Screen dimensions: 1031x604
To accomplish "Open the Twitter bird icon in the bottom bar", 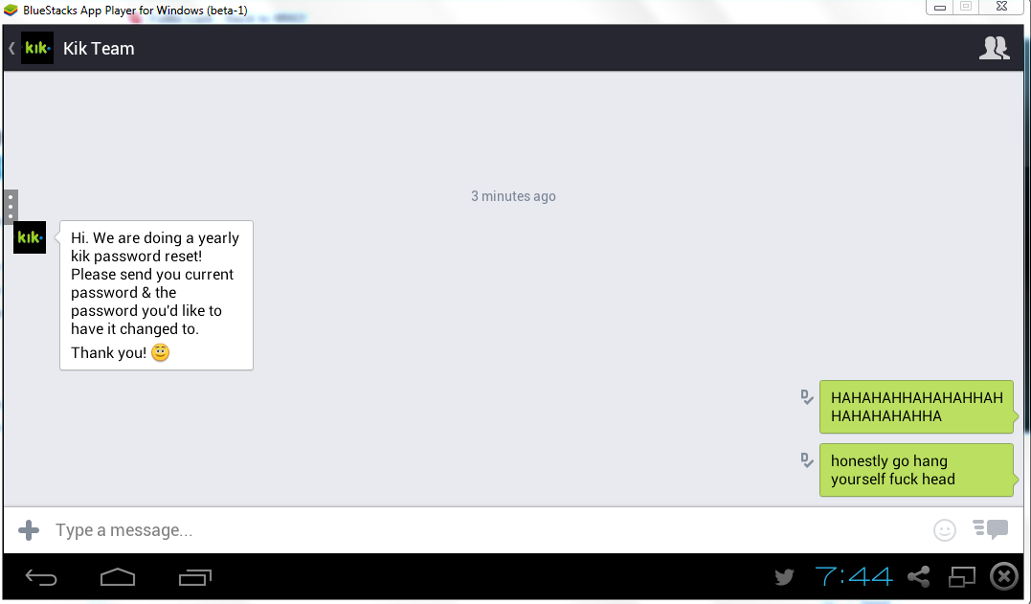I will [784, 577].
